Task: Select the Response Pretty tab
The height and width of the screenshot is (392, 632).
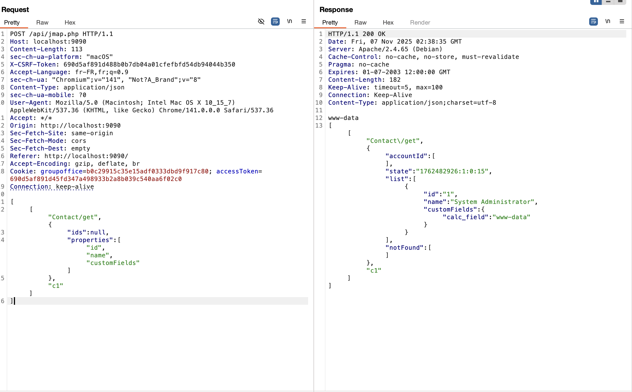Action: tap(330, 22)
